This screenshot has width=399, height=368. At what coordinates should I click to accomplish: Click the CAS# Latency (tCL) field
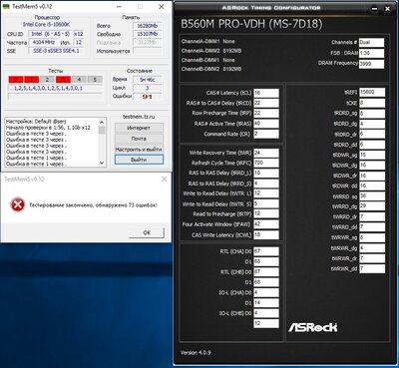[266, 93]
